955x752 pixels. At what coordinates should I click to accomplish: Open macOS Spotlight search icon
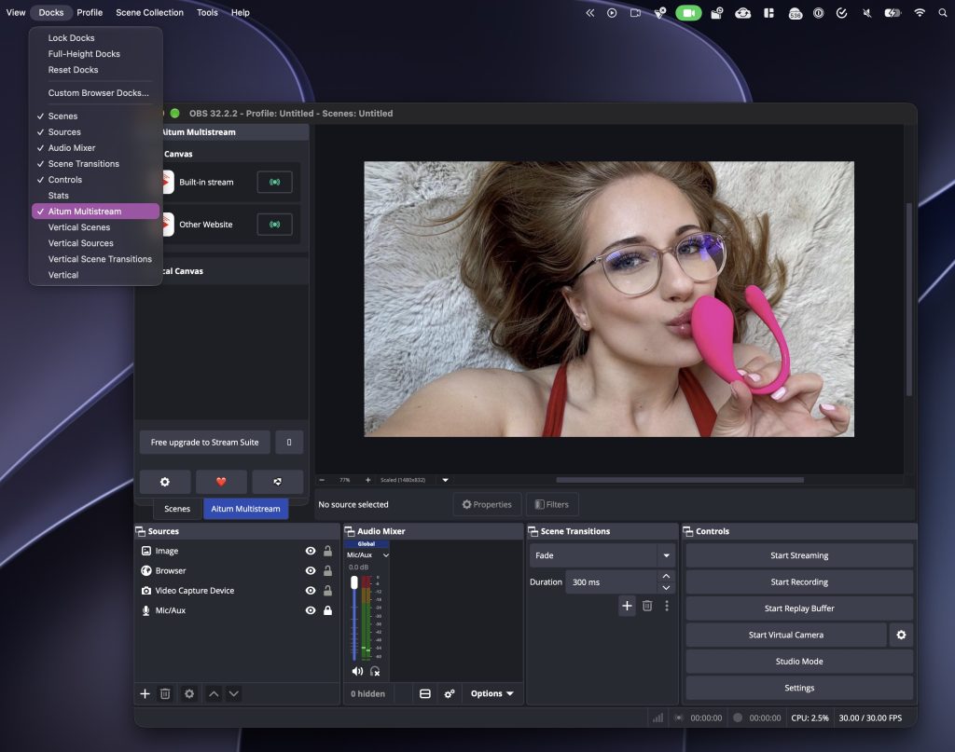point(943,13)
